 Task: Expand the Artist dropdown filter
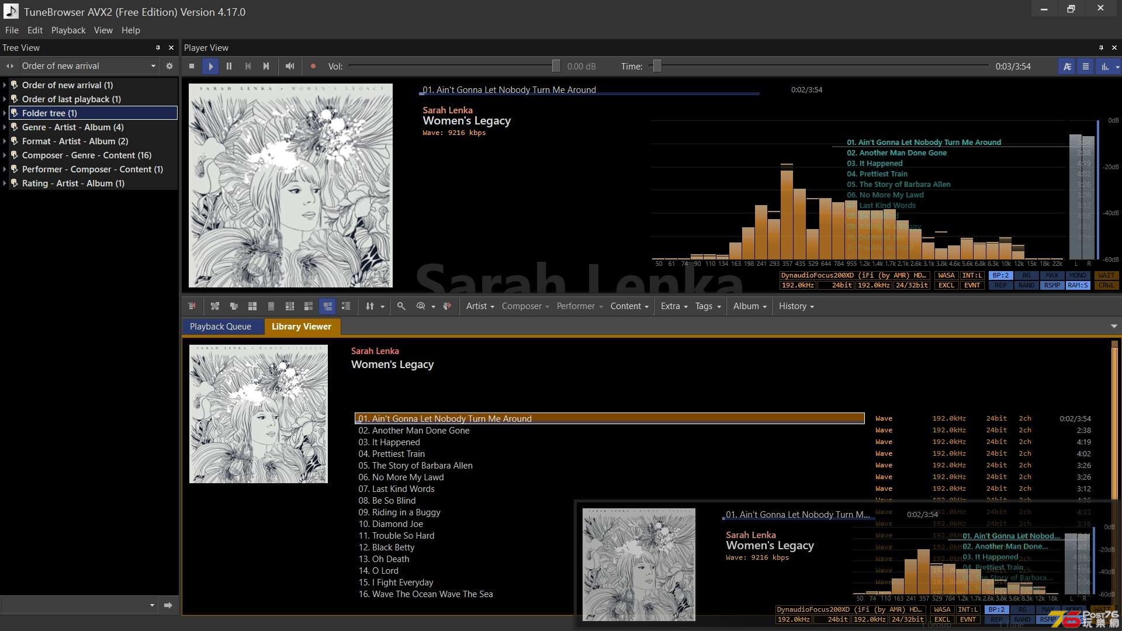479,306
